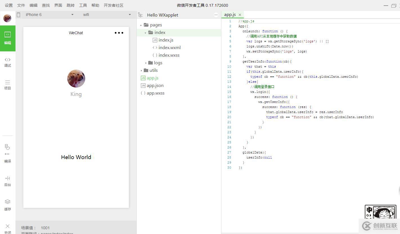This screenshot has height=234, width=400.
Task: Click the pages folder icon
Action: 146,25
